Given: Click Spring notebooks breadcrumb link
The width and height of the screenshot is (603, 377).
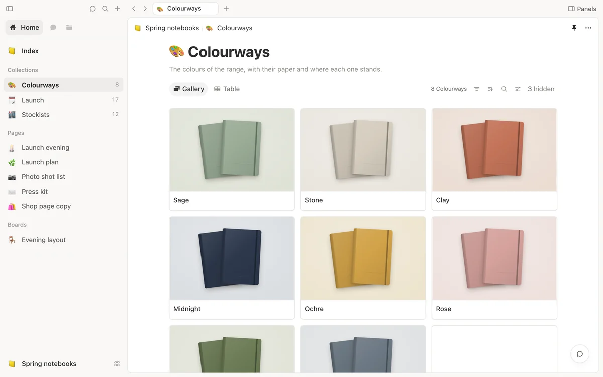Looking at the screenshot, I should 167,28.
